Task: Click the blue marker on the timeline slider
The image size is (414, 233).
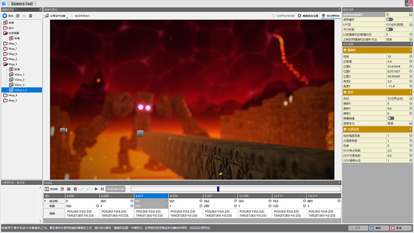Action: click(x=218, y=189)
